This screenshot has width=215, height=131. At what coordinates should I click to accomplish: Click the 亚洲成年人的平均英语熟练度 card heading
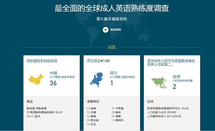pyautogui.click(x=171, y=63)
